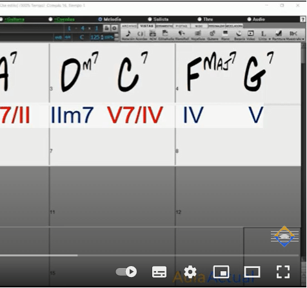Open the MIDI toolbar tab

(x=199, y=26)
